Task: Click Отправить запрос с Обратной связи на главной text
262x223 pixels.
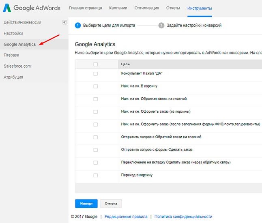Action: (x=161, y=137)
